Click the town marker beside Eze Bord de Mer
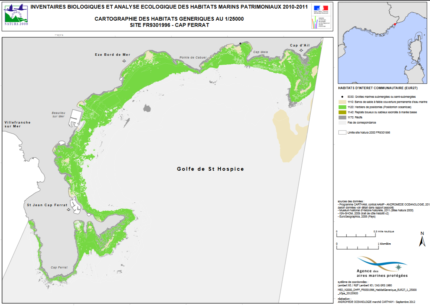The image size is (430, 307). click(x=124, y=61)
